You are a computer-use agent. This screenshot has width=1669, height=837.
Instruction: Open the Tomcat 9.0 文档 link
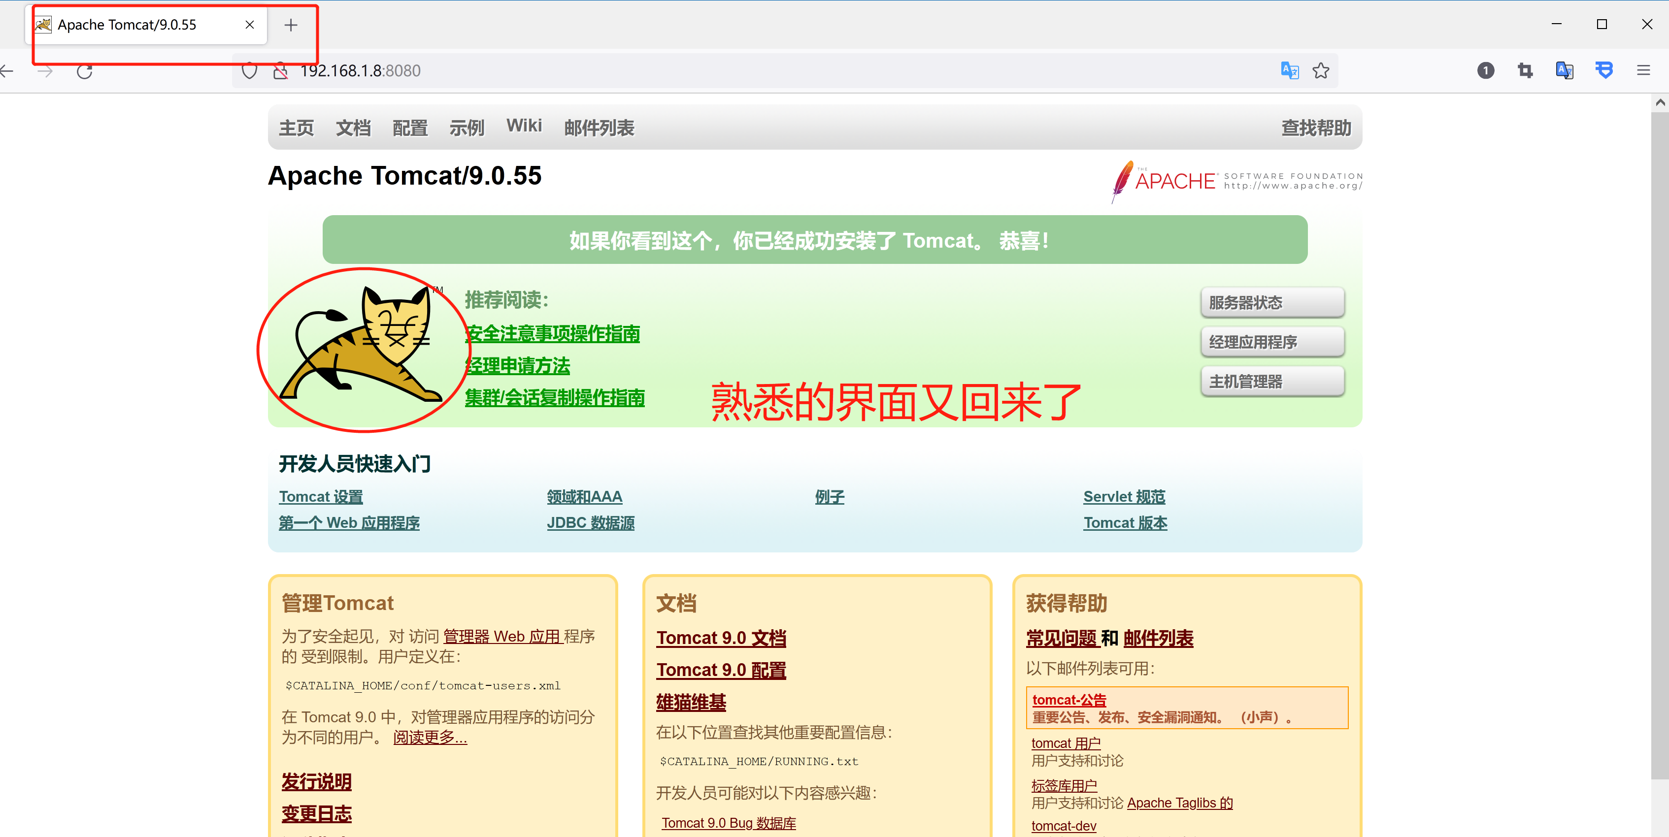[721, 638]
